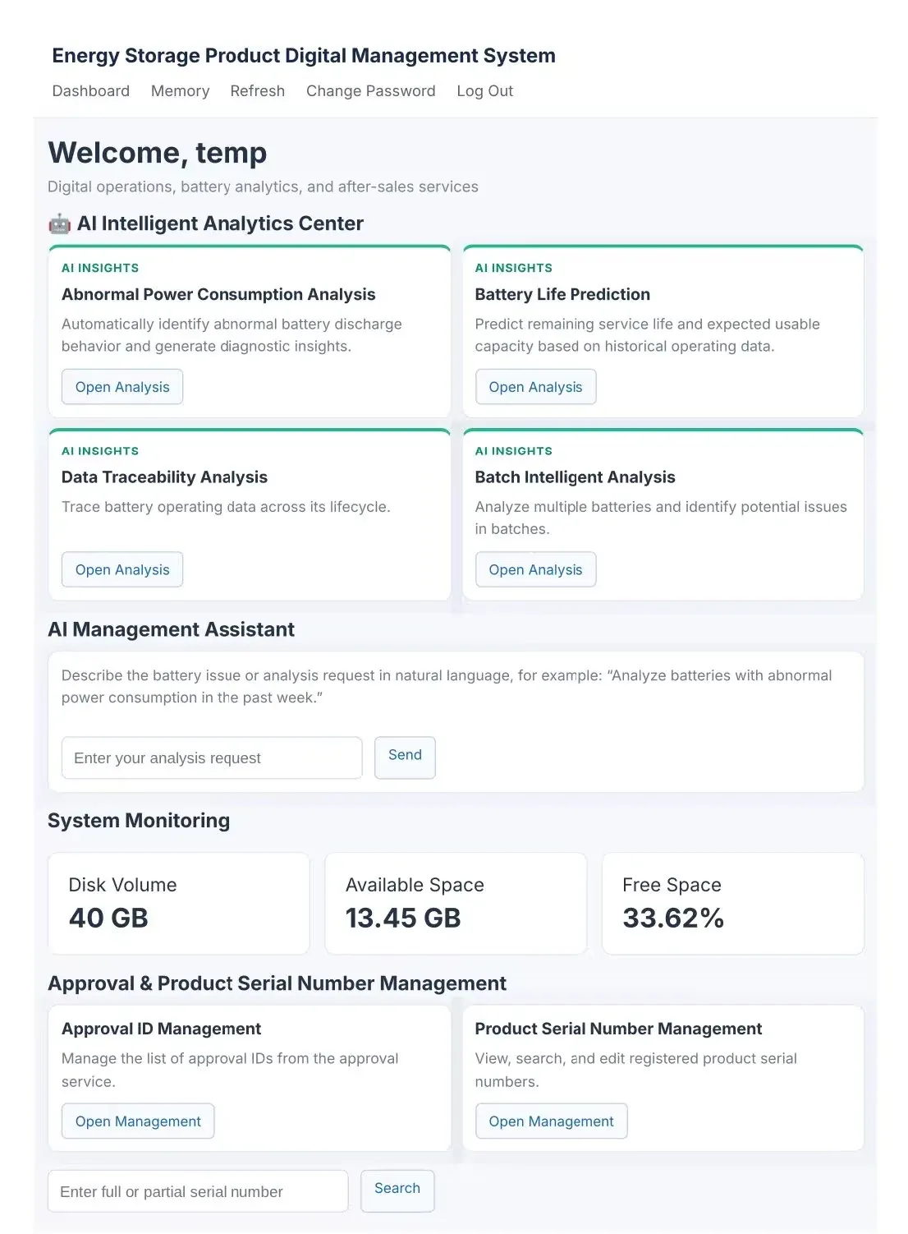
Task: Click the subtitle 'Digital operations, battery analytics, and after-sales services'
Action: coord(263,186)
